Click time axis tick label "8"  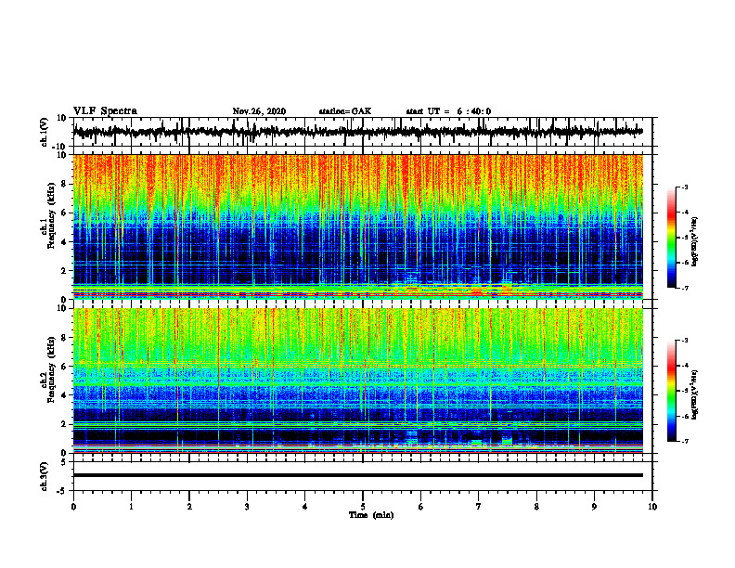pos(536,507)
